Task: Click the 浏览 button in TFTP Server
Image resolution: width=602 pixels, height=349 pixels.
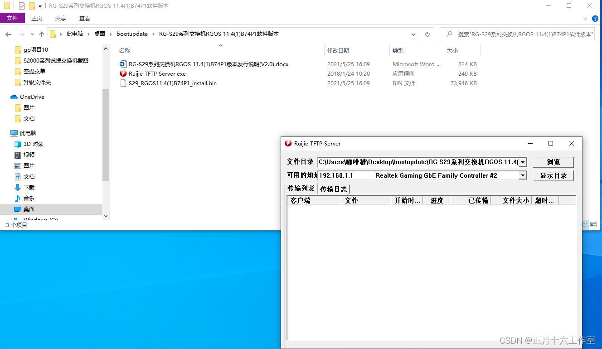Action: [553, 162]
